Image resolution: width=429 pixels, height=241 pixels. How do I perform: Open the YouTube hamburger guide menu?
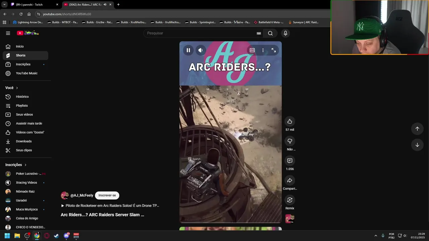8,33
